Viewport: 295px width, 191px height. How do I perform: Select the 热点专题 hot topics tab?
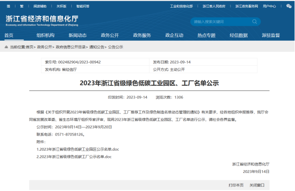click(206, 35)
